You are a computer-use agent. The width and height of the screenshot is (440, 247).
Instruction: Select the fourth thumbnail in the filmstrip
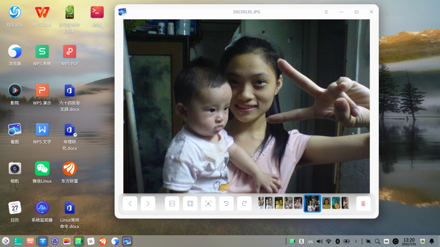tap(288, 203)
